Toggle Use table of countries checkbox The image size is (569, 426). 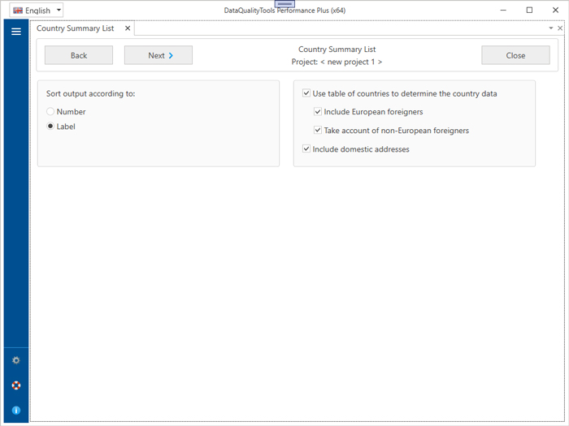306,94
